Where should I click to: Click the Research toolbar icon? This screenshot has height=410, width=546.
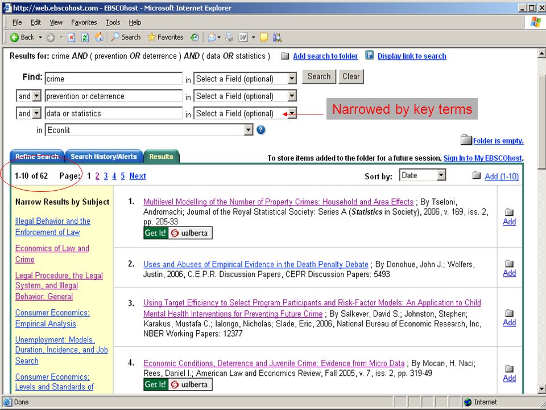tap(277, 38)
